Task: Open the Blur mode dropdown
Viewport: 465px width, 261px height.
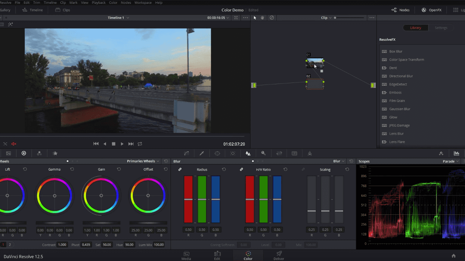Action: 339,161
